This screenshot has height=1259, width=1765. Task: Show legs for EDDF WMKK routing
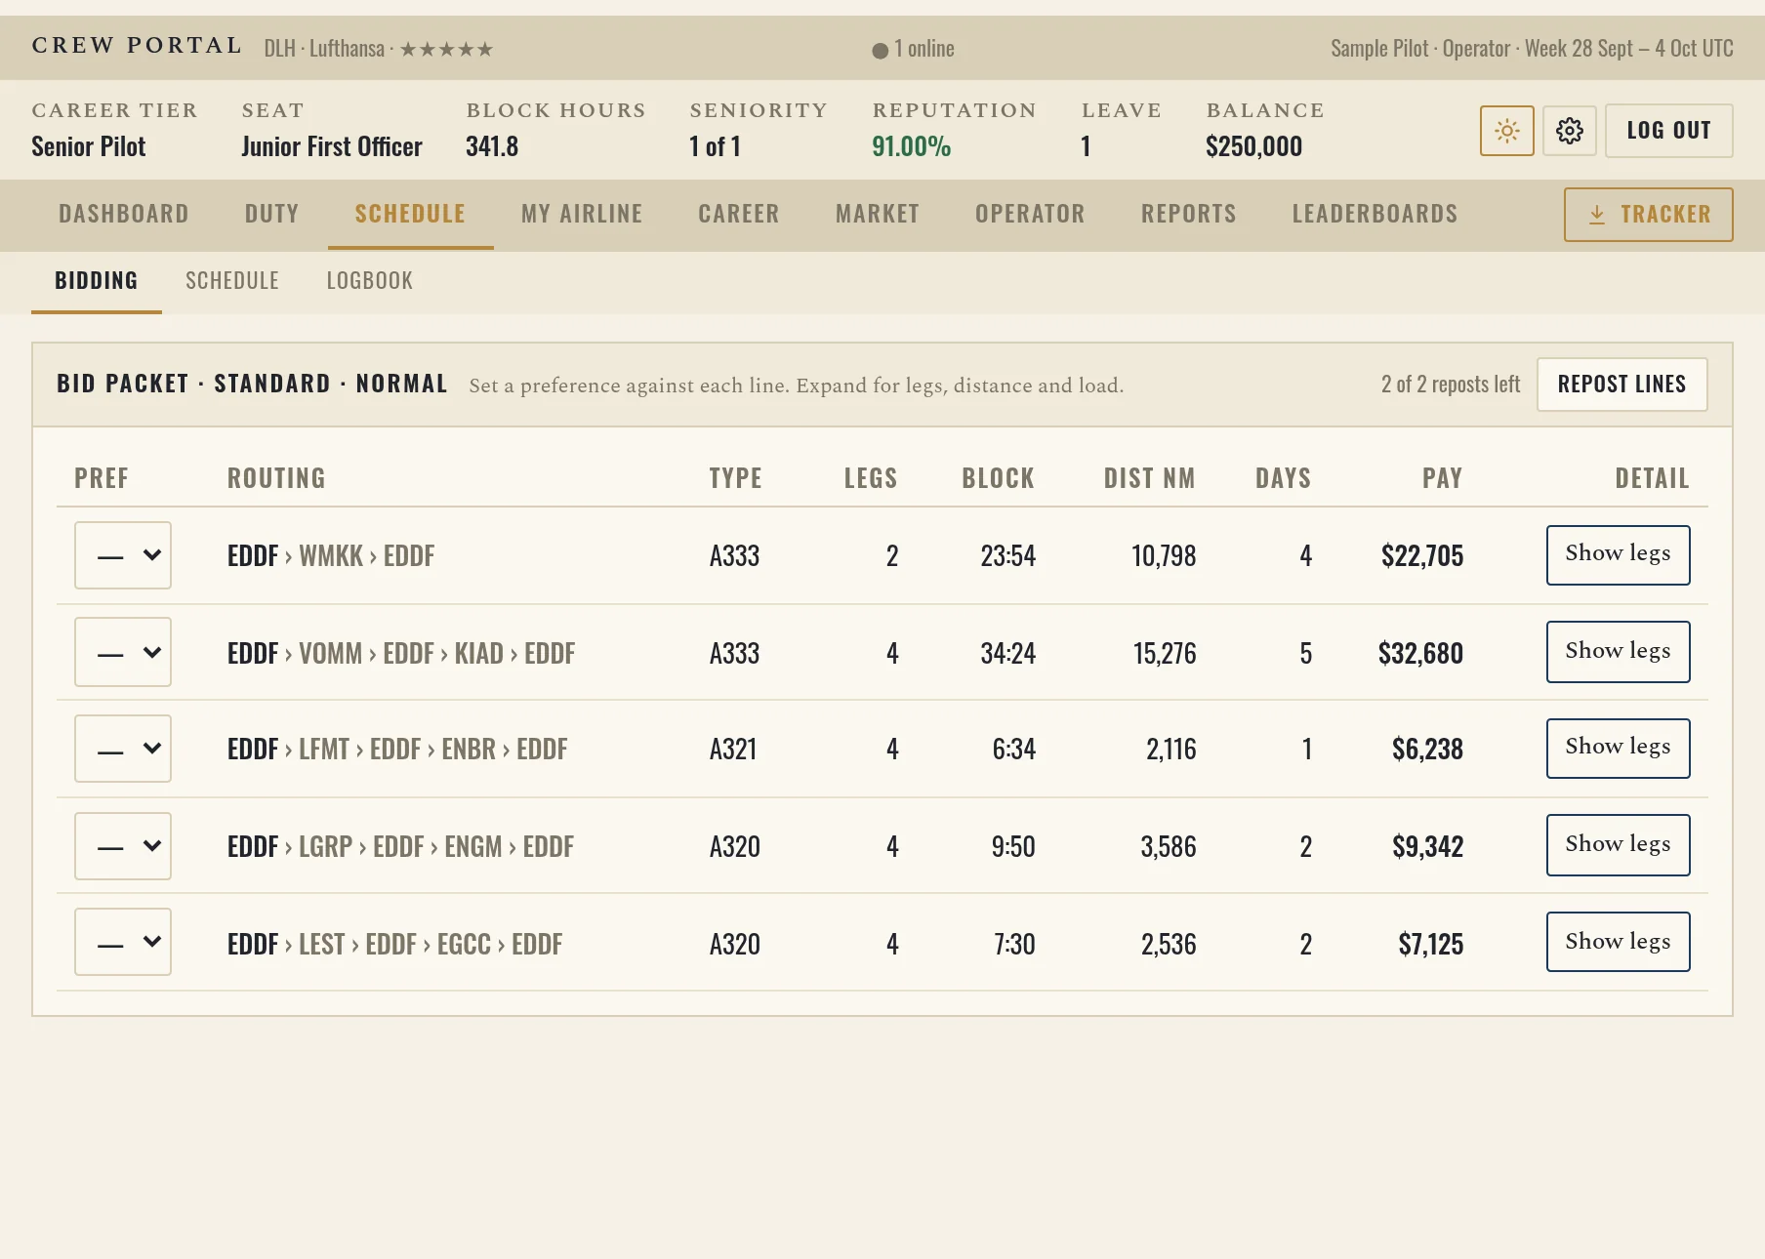click(1618, 555)
